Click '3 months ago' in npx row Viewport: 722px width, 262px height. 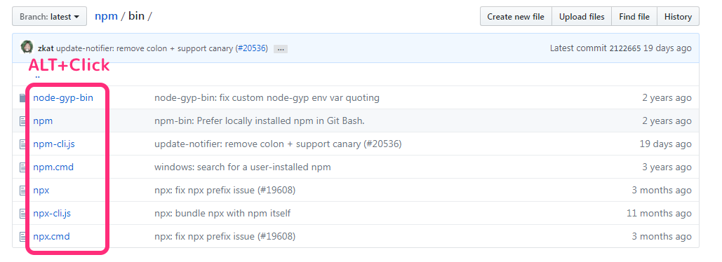click(x=662, y=191)
